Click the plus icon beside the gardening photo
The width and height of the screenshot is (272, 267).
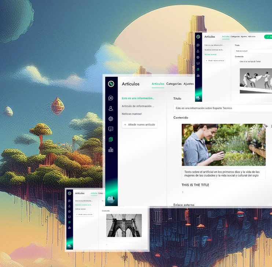pos(267,126)
